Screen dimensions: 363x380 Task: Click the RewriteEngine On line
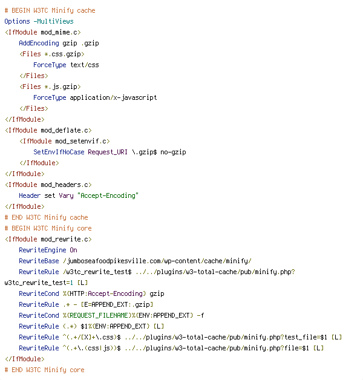click(48, 250)
